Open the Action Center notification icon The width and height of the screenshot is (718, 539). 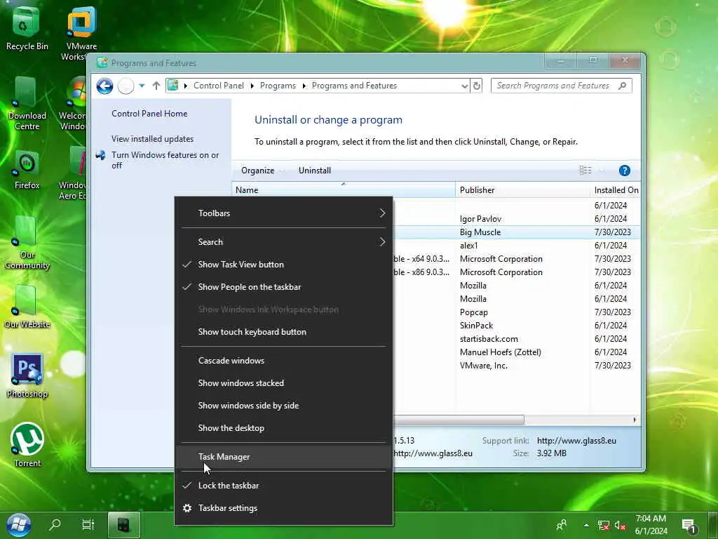pos(689,526)
